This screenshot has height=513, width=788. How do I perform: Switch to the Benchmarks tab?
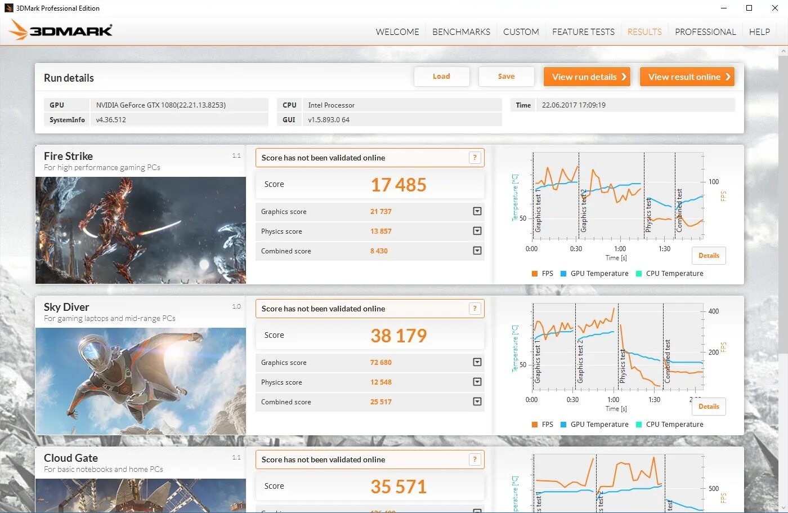pyautogui.click(x=461, y=32)
